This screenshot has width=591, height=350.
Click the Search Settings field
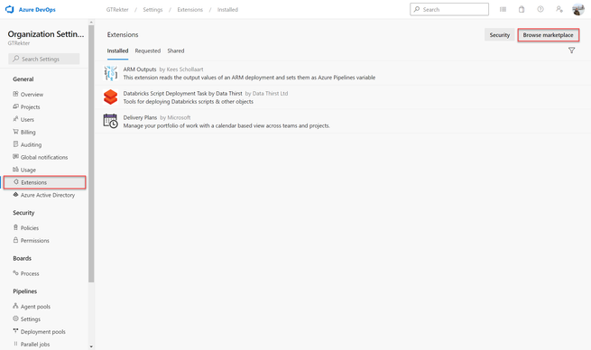43,59
